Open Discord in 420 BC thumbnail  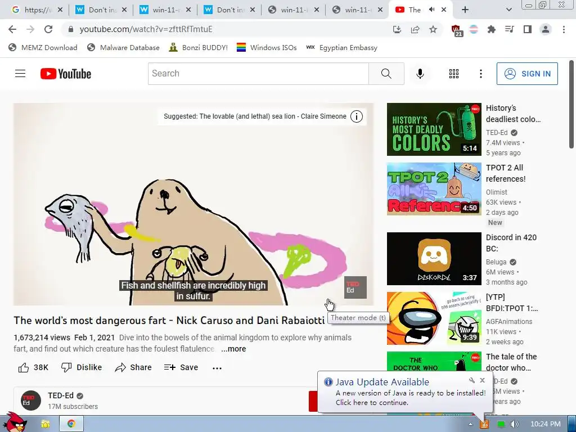pyautogui.click(x=434, y=259)
